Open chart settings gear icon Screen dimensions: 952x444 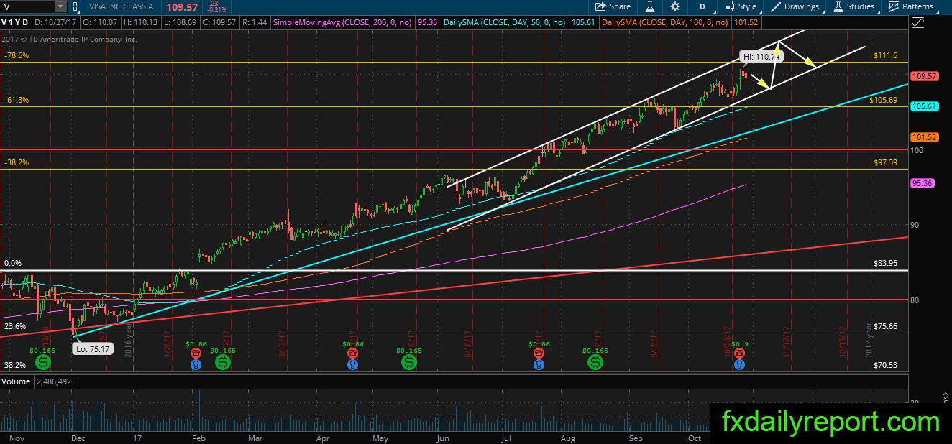point(674,6)
